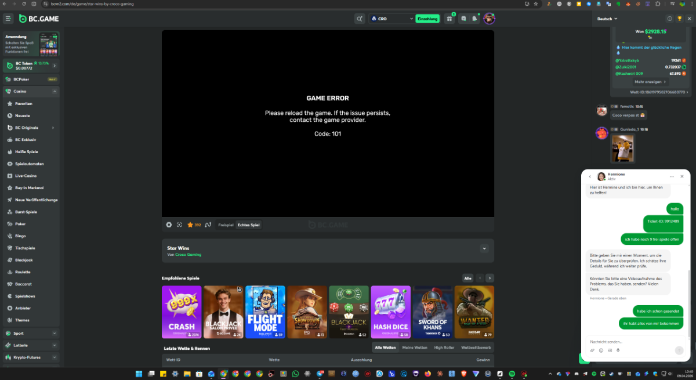The image size is (696, 380).
Task: Click the Nachricht senden input field
Action: 629,342
